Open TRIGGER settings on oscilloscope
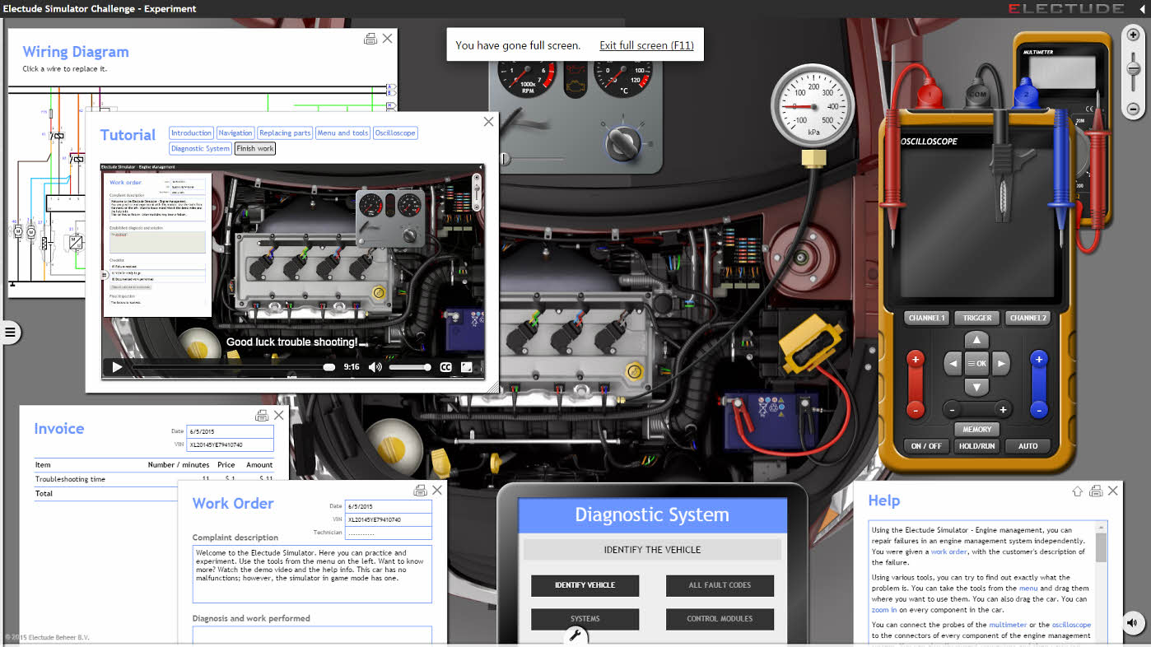The width and height of the screenshot is (1151, 647). point(977,318)
